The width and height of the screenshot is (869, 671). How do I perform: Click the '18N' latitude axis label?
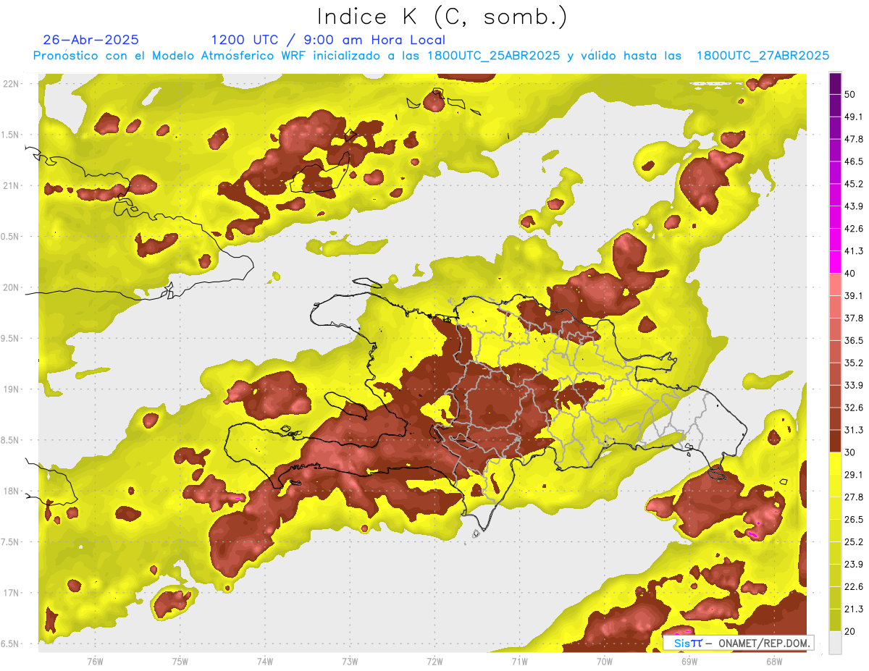coord(11,491)
